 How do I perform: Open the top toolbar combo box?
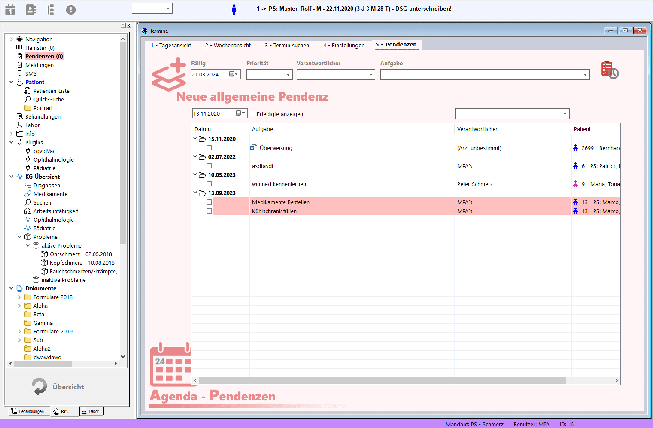coord(168,8)
